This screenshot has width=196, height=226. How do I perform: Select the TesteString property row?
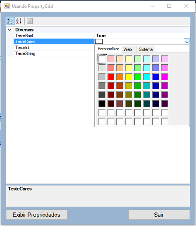(x=54, y=53)
